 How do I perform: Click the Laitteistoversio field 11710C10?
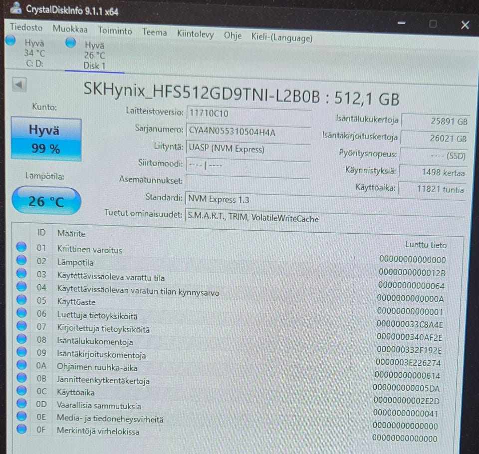pos(248,114)
